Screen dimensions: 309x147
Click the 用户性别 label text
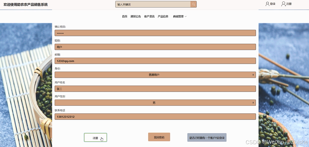60,97
